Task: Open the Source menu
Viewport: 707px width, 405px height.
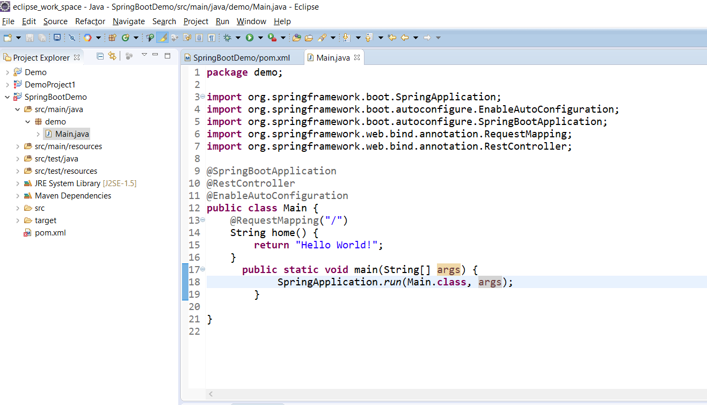Action: 55,21
